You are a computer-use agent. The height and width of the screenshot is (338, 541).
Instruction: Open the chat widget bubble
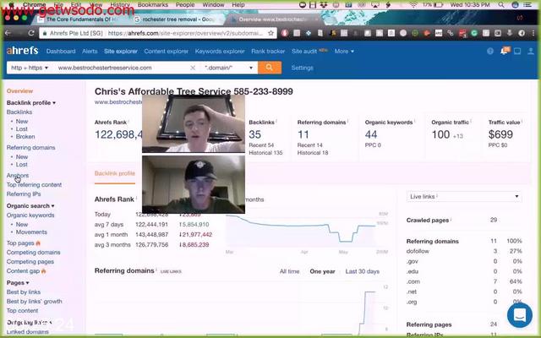coord(520,315)
